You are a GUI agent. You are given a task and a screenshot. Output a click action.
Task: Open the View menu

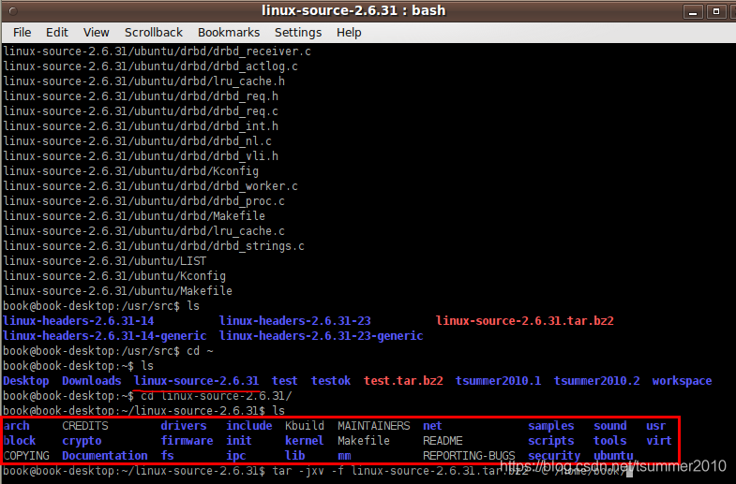click(97, 33)
